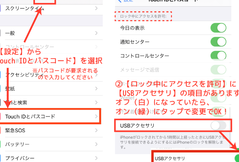Expand the chevron beside 壁紙
239x162 pixels.
click(x=96, y=89)
